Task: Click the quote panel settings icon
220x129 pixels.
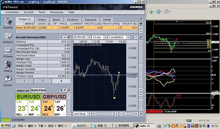Action: point(61,90)
